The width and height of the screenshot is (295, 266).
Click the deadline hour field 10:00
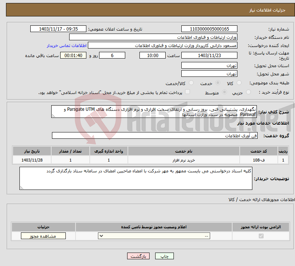tap(153, 55)
